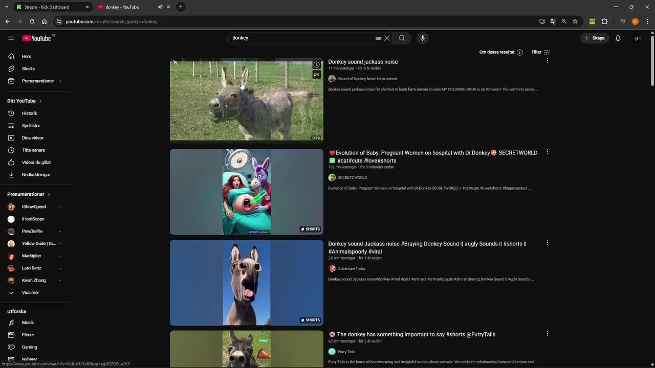
Task: Open SECRETS WORLD channel
Action: 352,177
